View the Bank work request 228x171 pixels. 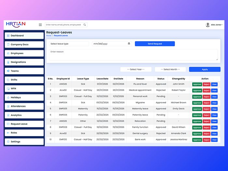[214, 140]
